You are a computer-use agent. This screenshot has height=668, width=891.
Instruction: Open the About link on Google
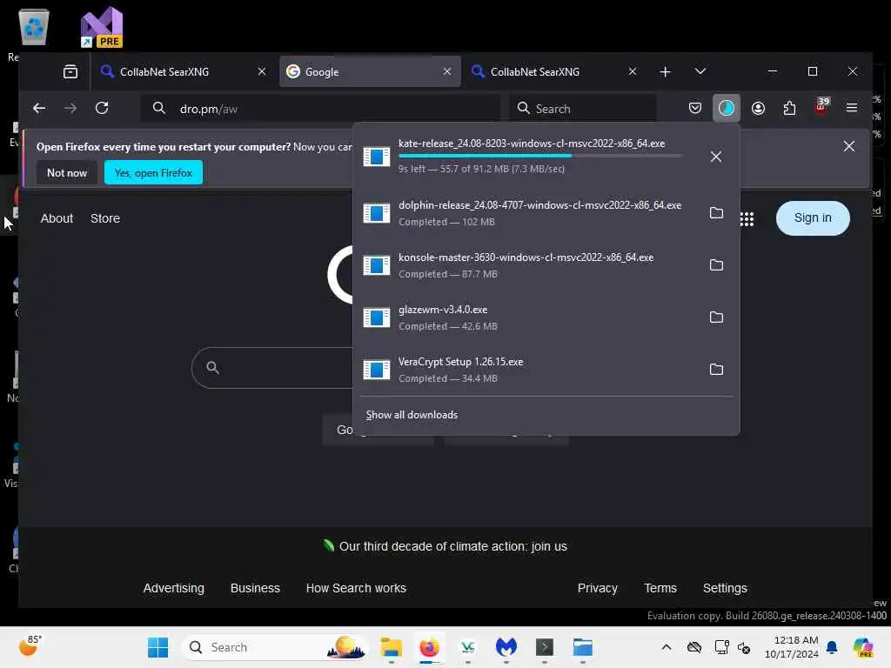pyautogui.click(x=57, y=218)
